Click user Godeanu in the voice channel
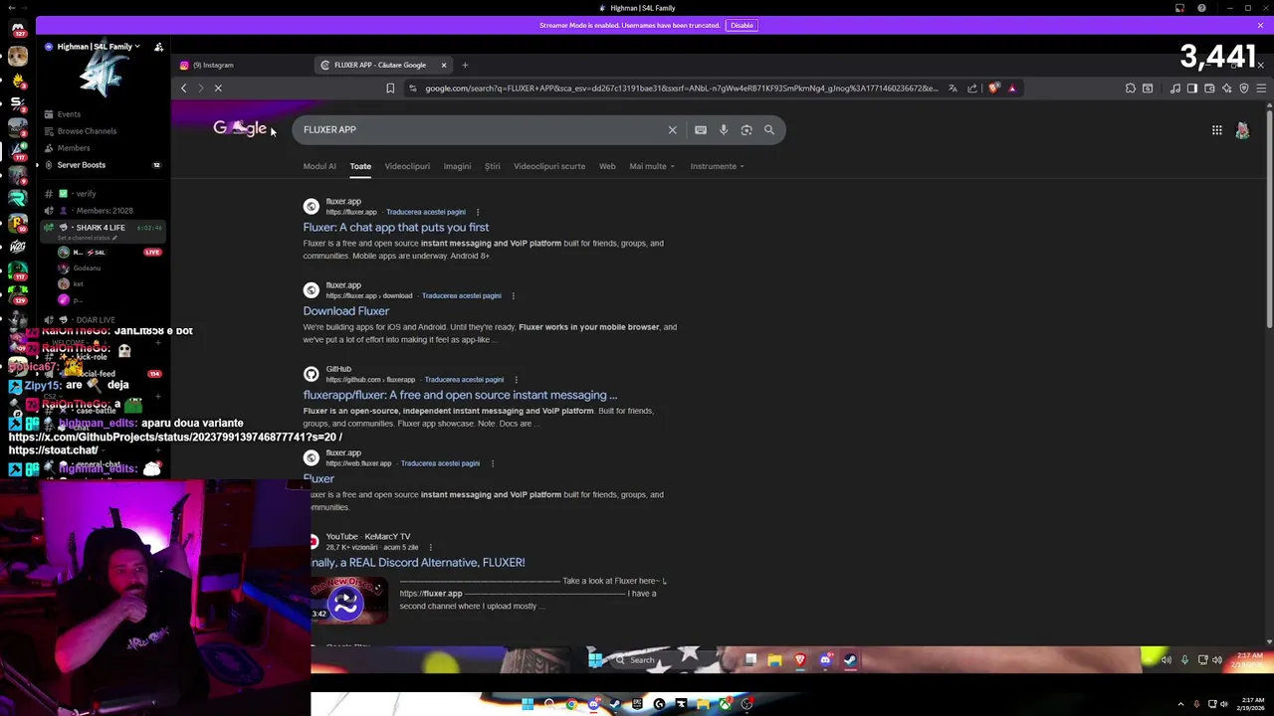Image resolution: width=1274 pixels, height=716 pixels. tap(87, 268)
